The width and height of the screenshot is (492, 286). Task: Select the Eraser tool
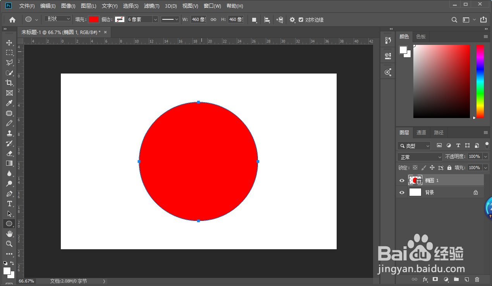click(x=9, y=153)
